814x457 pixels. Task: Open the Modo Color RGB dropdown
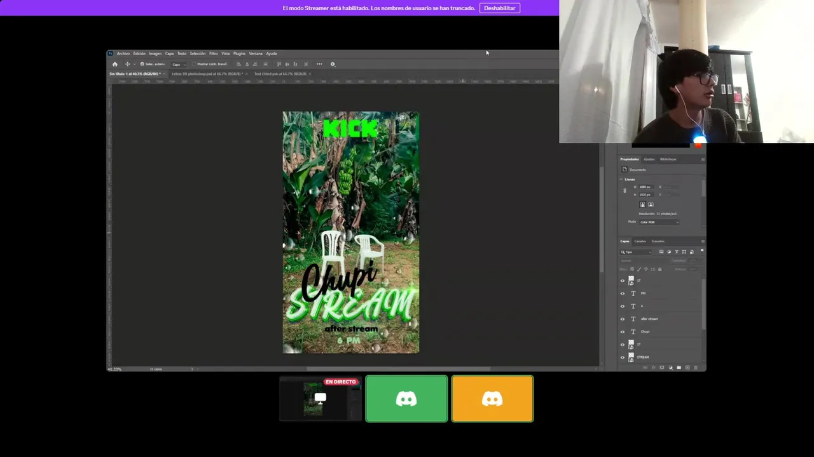[x=659, y=222]
